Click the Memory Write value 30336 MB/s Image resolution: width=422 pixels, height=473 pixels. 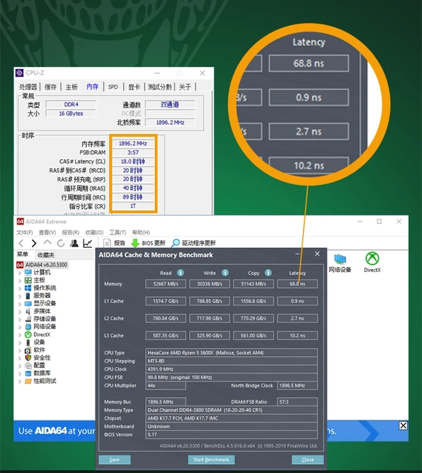coord(209,284)
